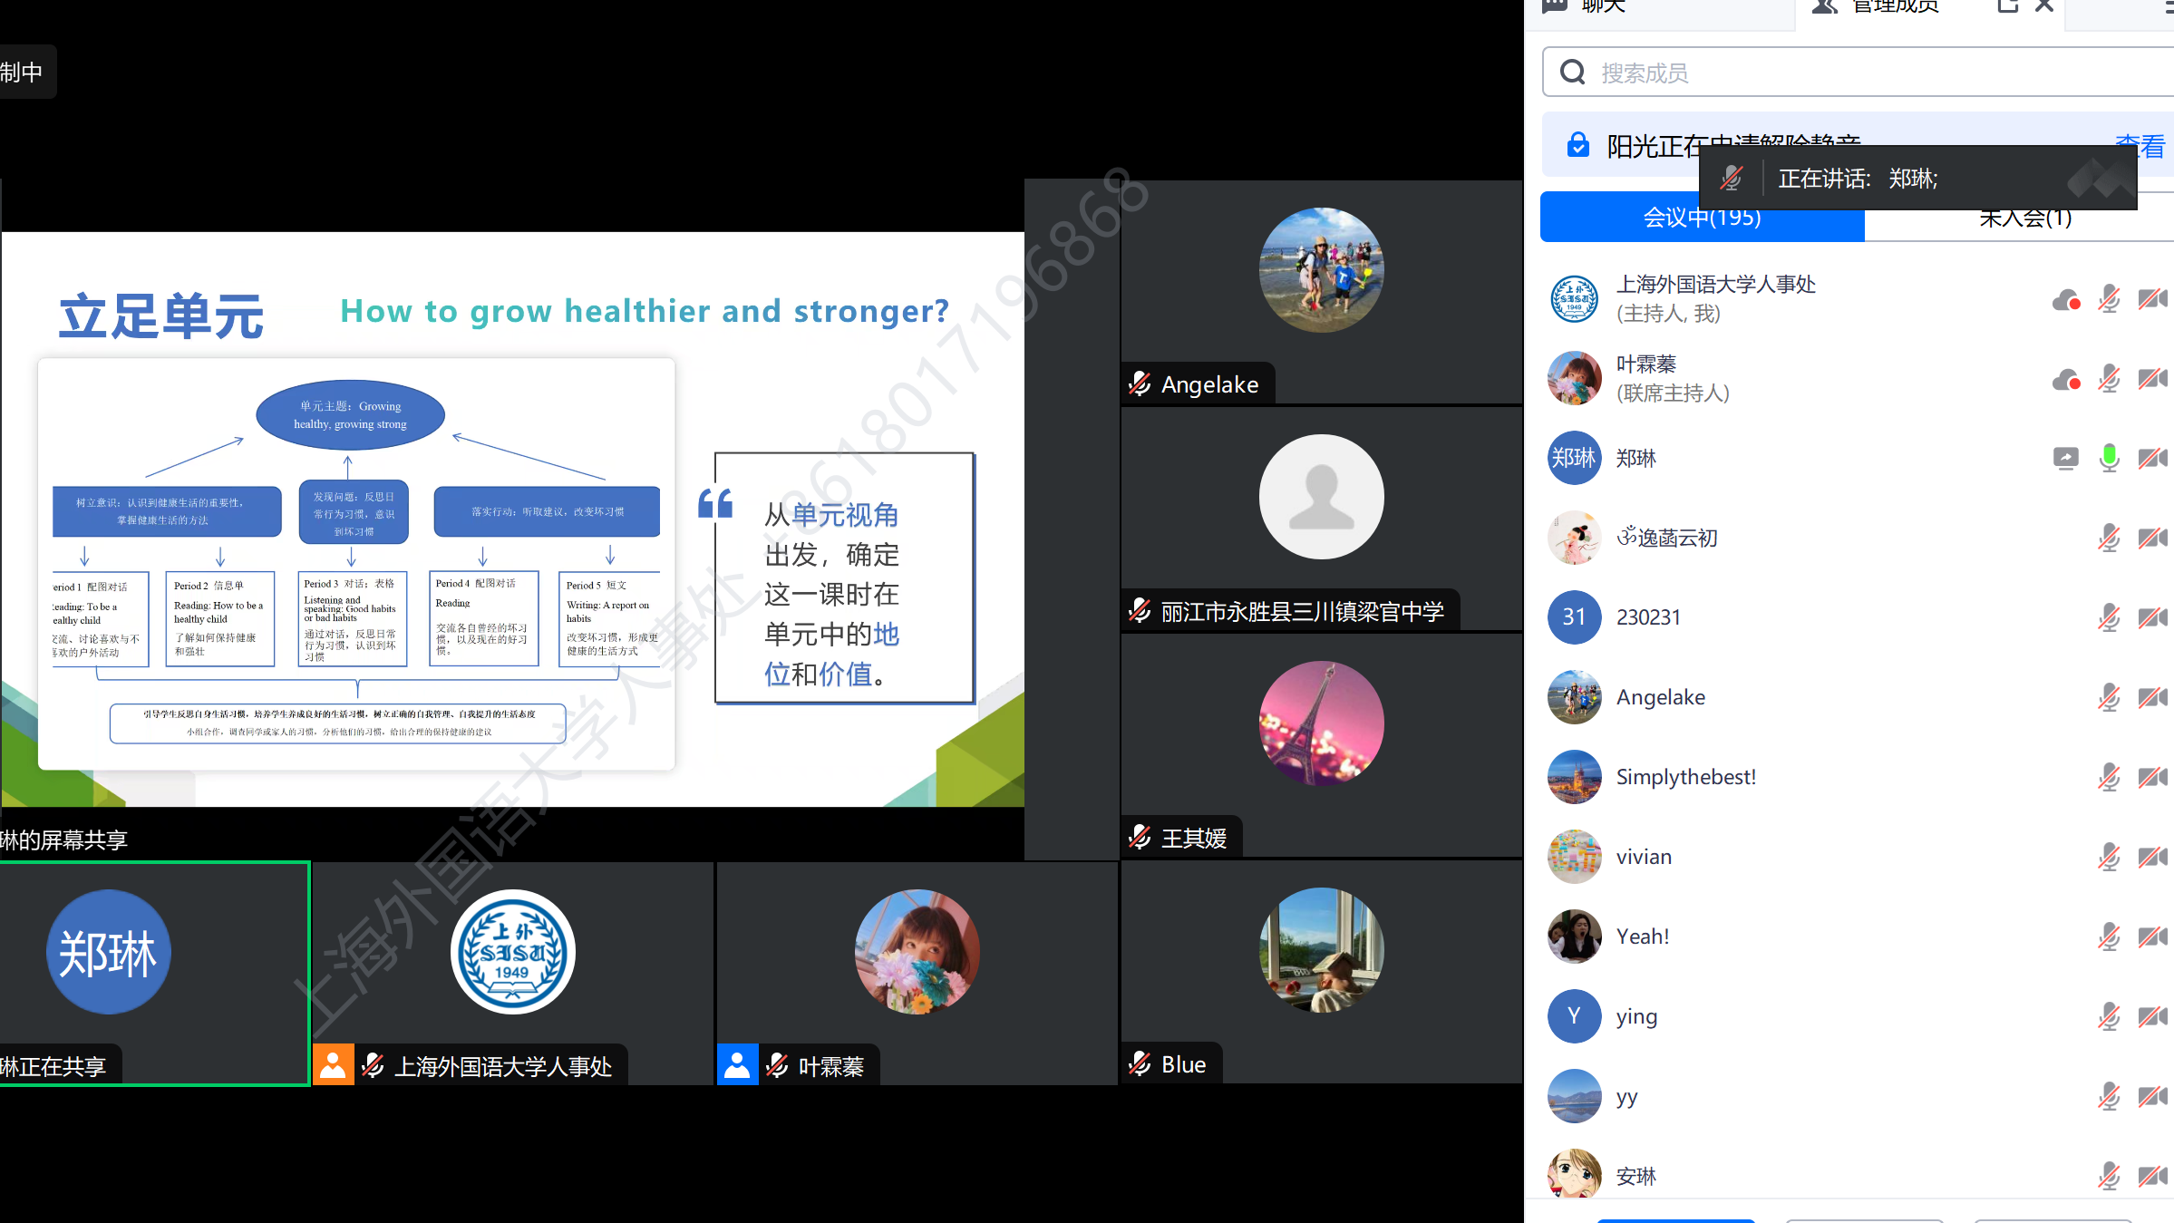Click camera-off icon for Angelake

(x=2152, y=698)
